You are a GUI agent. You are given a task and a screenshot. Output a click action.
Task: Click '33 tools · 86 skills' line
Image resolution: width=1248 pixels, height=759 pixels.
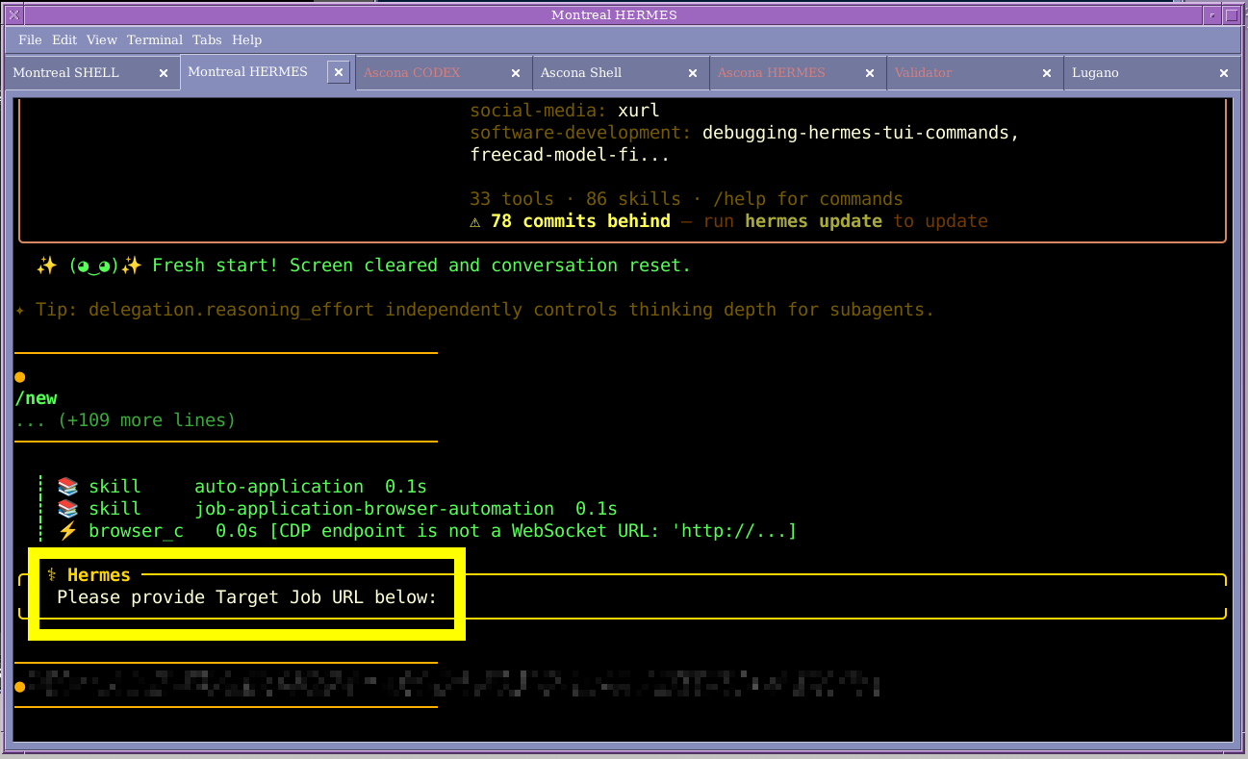686,199
